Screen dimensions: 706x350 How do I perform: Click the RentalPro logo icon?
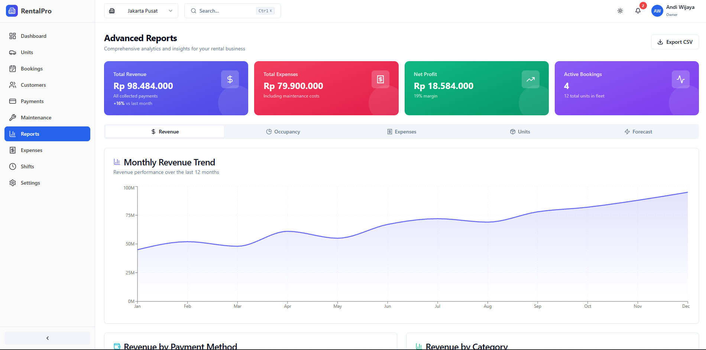coord(12,11)
